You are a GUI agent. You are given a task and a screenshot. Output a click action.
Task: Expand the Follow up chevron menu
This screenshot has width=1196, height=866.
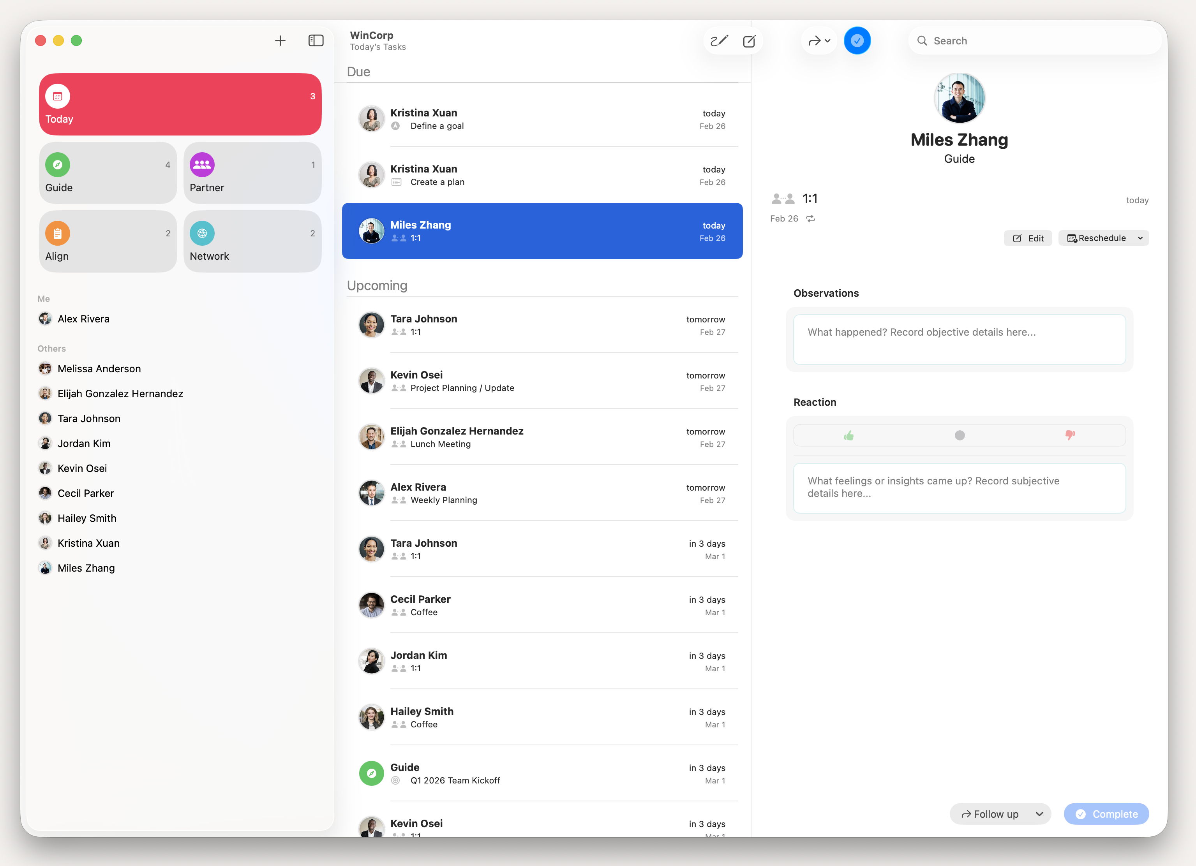[x=1039, y=814]
